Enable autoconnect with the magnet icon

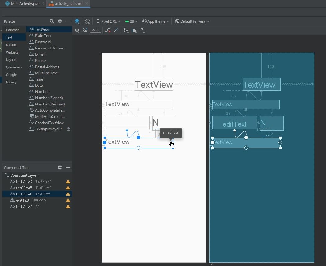(x=85, y=30)
